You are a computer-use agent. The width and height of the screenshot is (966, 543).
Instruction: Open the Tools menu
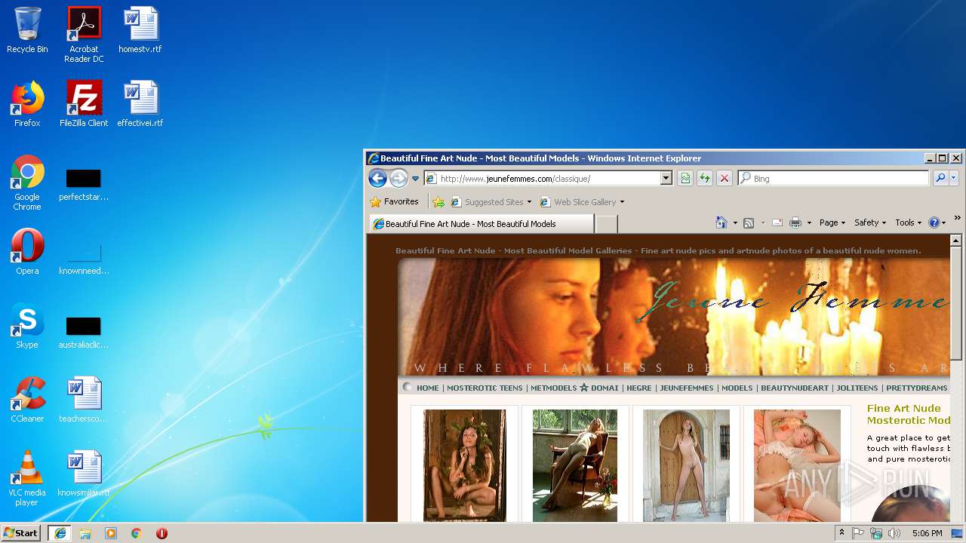point(908,222)
